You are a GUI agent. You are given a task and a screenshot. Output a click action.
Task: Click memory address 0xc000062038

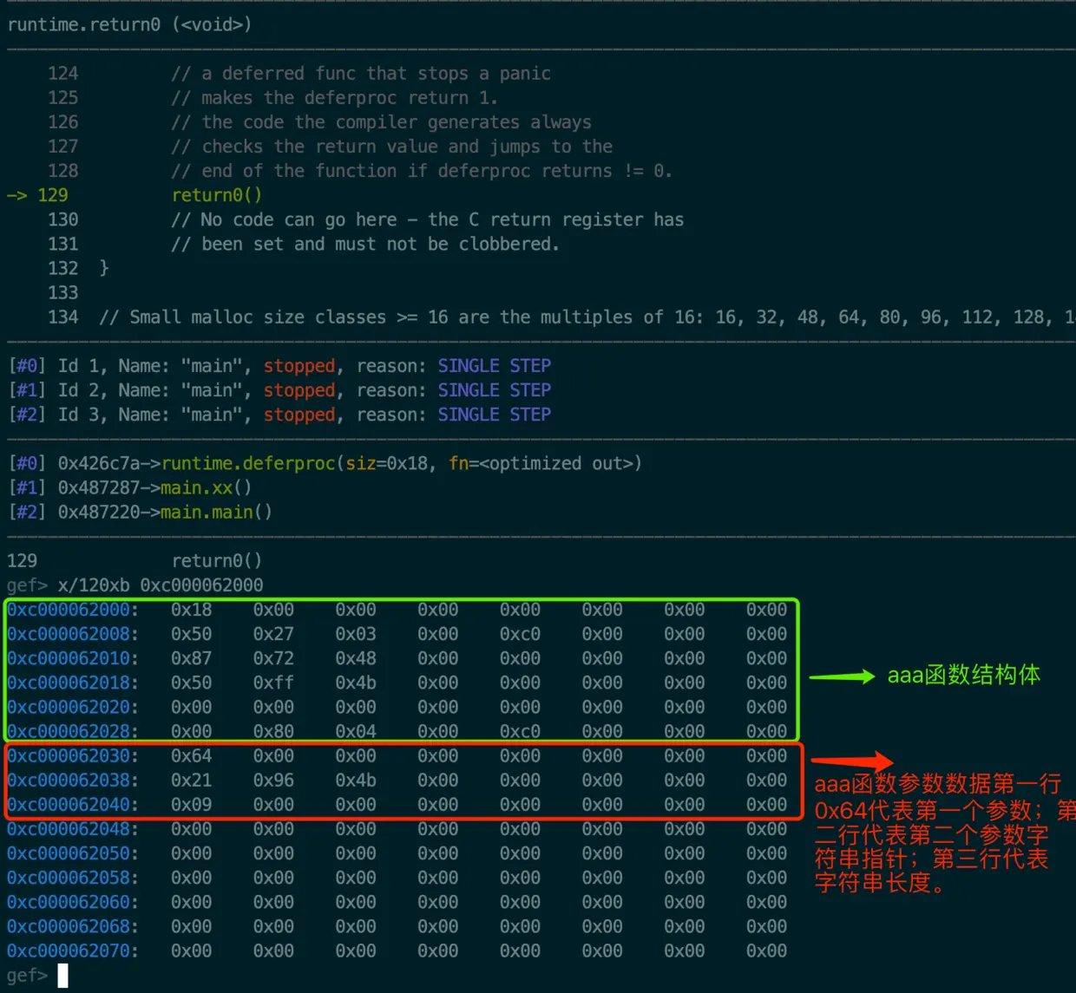(69, 780)
